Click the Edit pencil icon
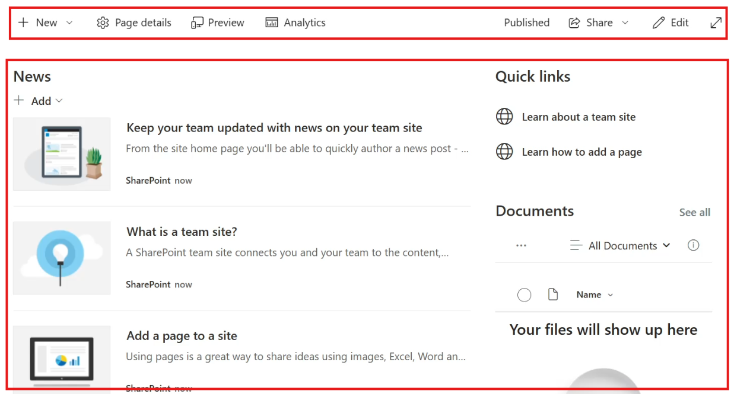 point(659,23)
